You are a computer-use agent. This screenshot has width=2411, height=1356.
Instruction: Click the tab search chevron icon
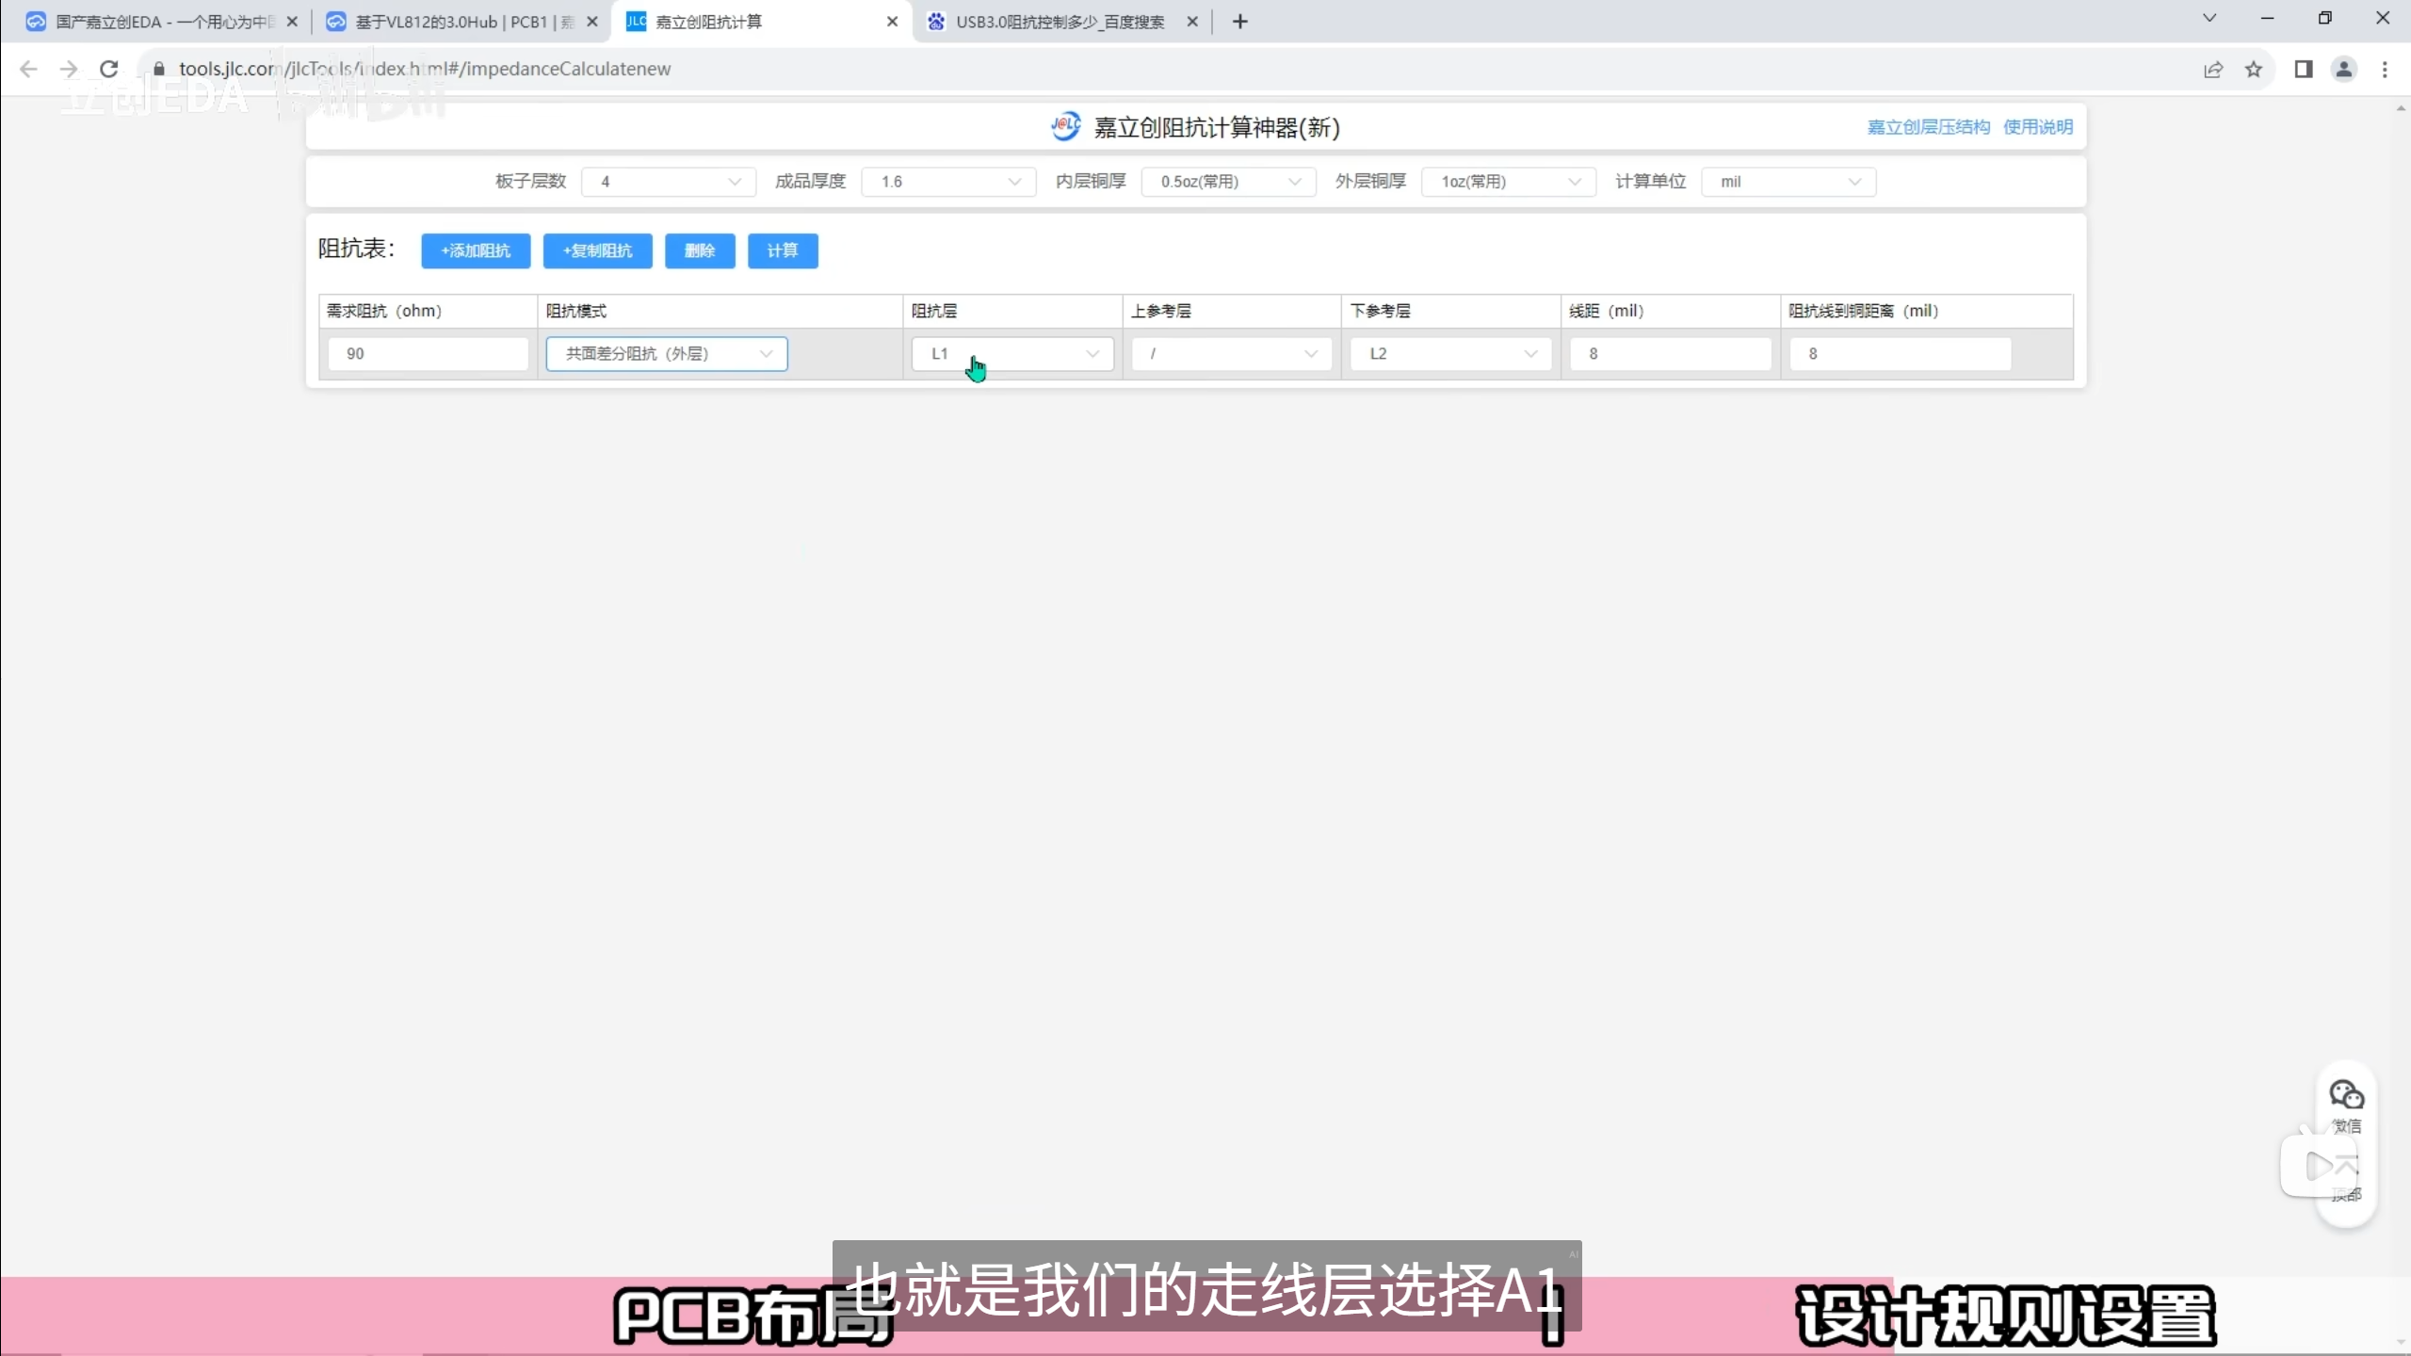tap(2209, 19)
